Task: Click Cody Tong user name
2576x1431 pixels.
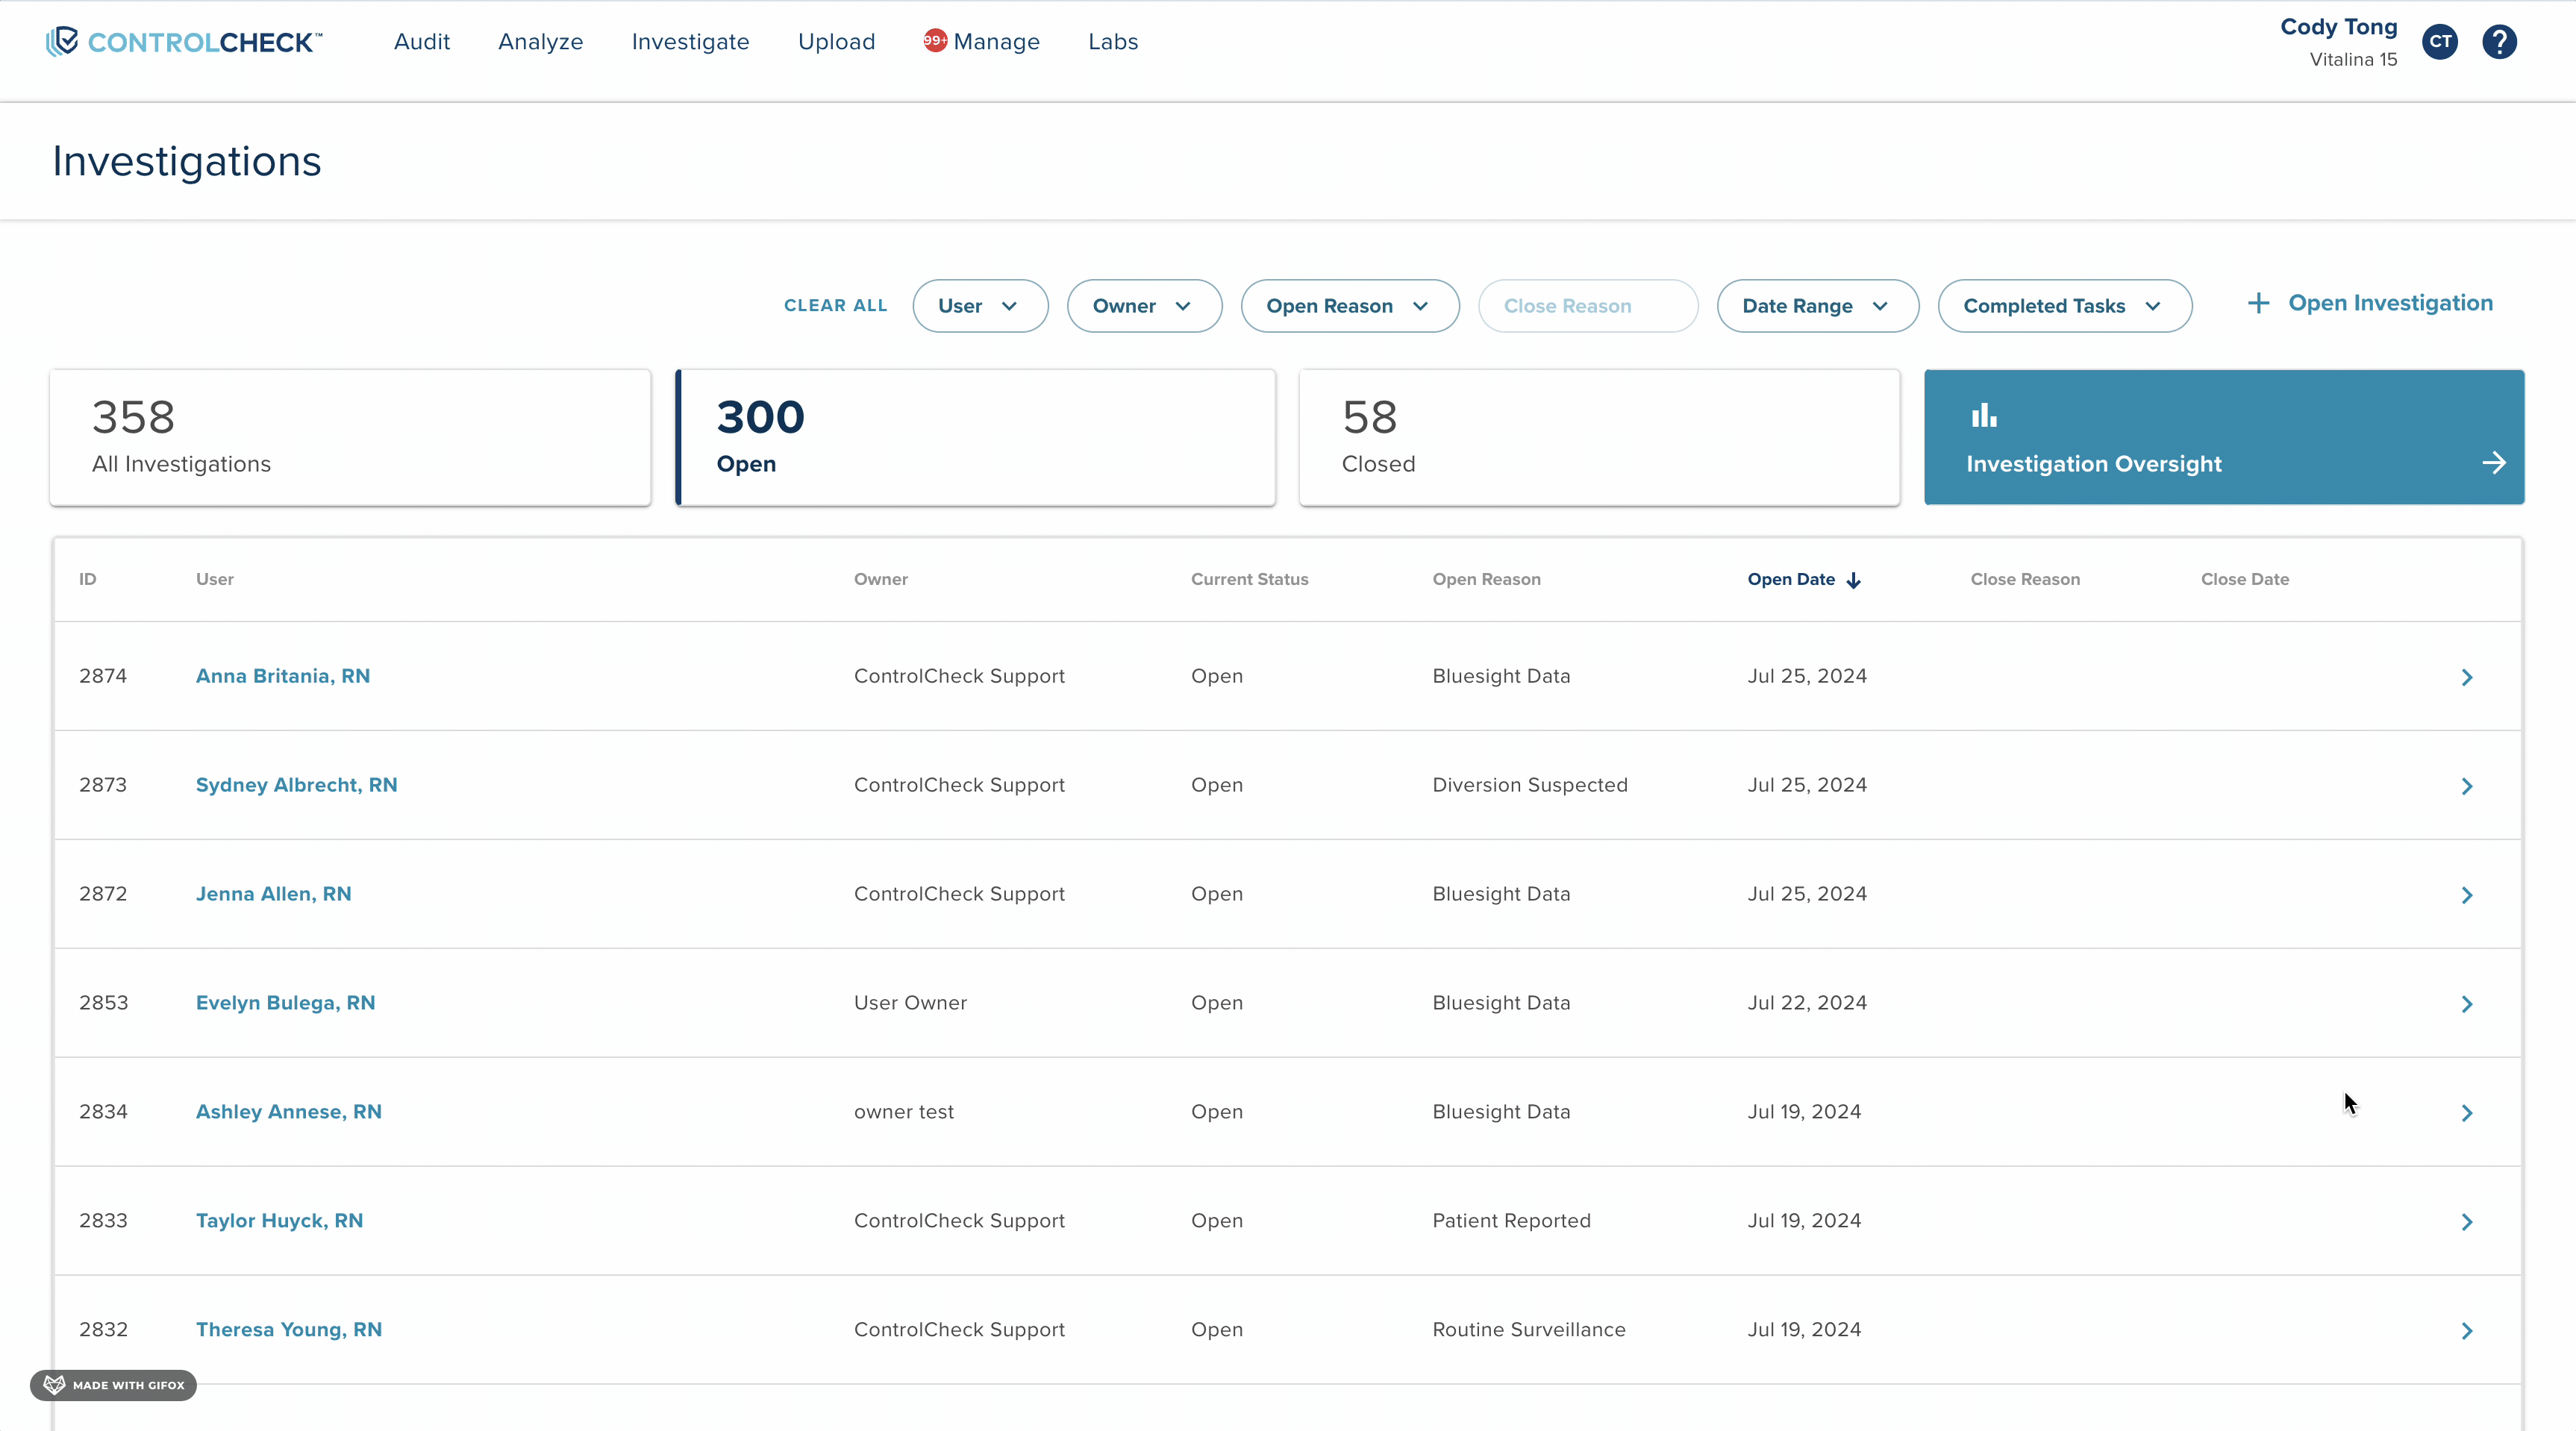Action: coord(2338,27)
